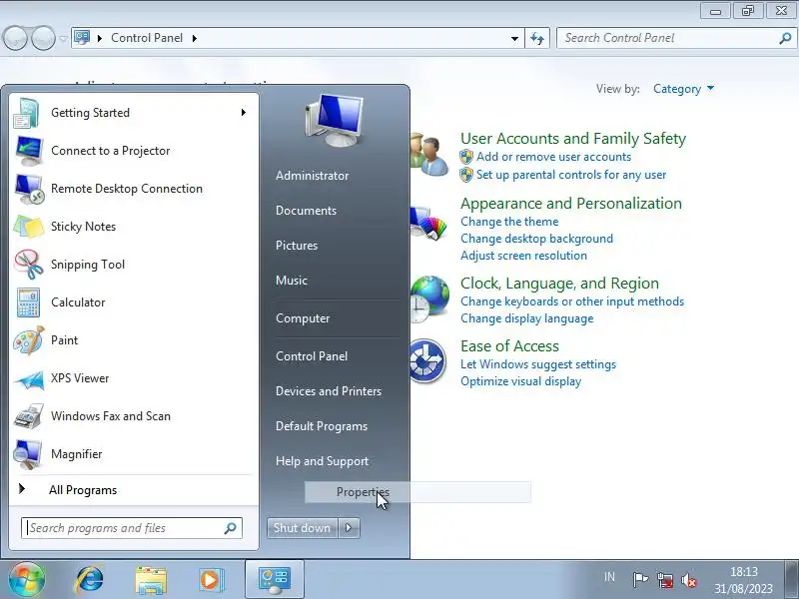This screenshot has width=799, height=599.
Task: Open Documents from Start menu
Action: [306, 211]
